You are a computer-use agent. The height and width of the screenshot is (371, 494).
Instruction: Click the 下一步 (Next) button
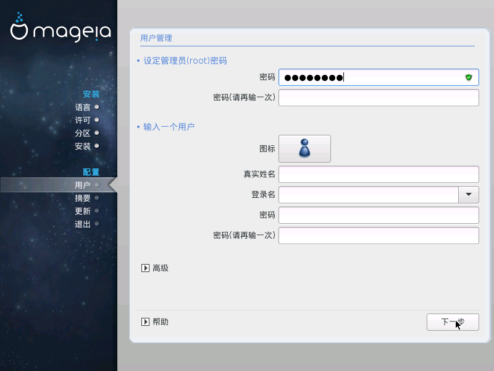point(453,322)
